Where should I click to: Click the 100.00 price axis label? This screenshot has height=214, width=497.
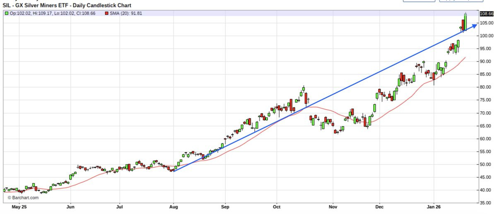pyautogui.click(x=486, y=36)
